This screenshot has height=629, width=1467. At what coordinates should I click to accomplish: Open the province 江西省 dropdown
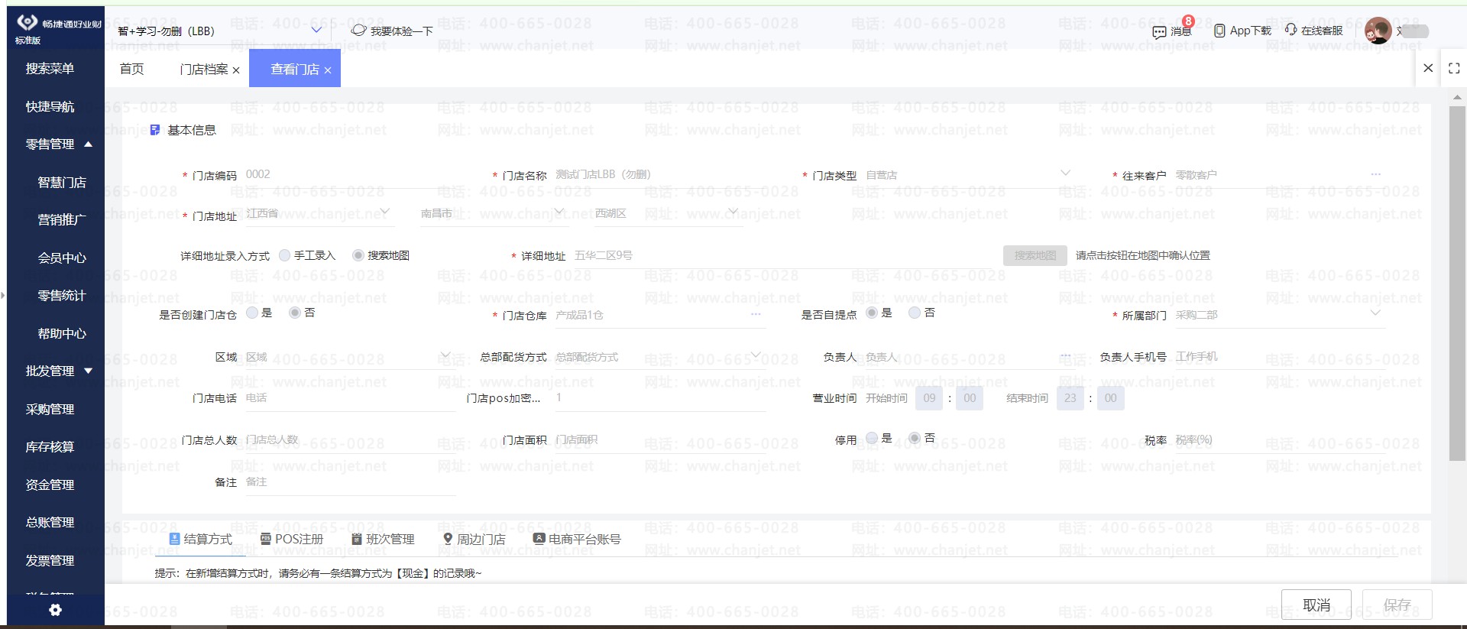pyautogui.click(x=385, y=212)
